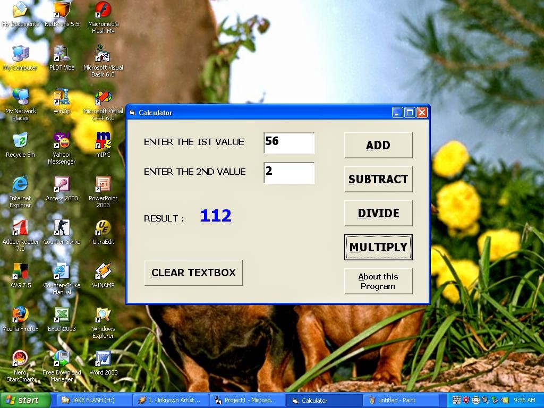
Task: Open the volume icon in the system tray
Action: coord(484,399)
